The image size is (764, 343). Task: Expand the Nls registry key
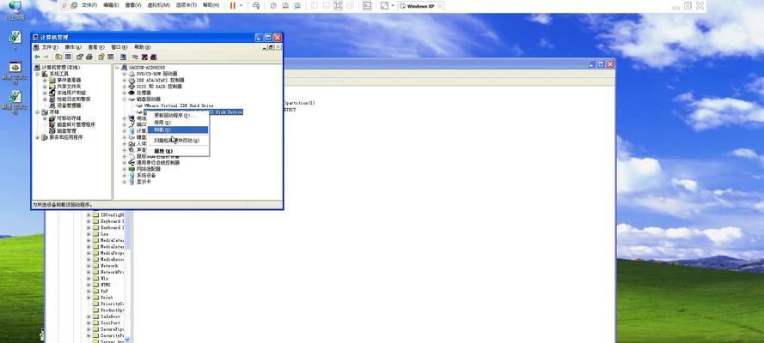point(89,279)
